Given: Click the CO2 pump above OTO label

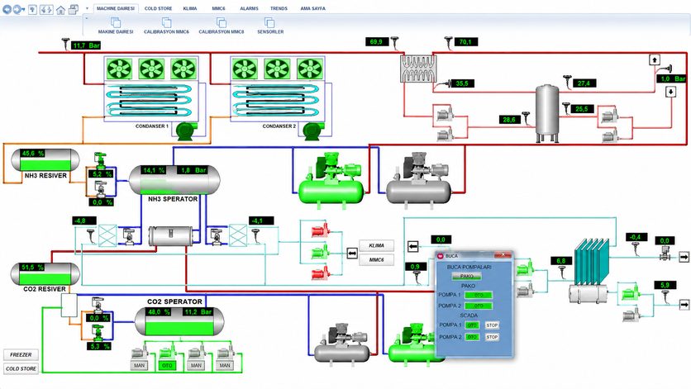Looking at the screenshot, I should [167, 354].
